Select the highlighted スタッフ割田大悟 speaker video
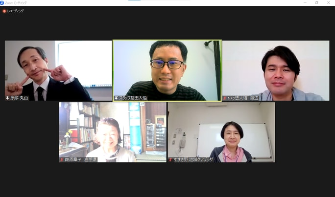This screenshot has width=335, height=197. 167,70
